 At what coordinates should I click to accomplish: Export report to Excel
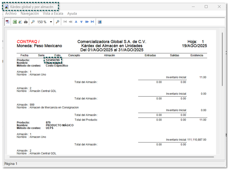point(15,22)
